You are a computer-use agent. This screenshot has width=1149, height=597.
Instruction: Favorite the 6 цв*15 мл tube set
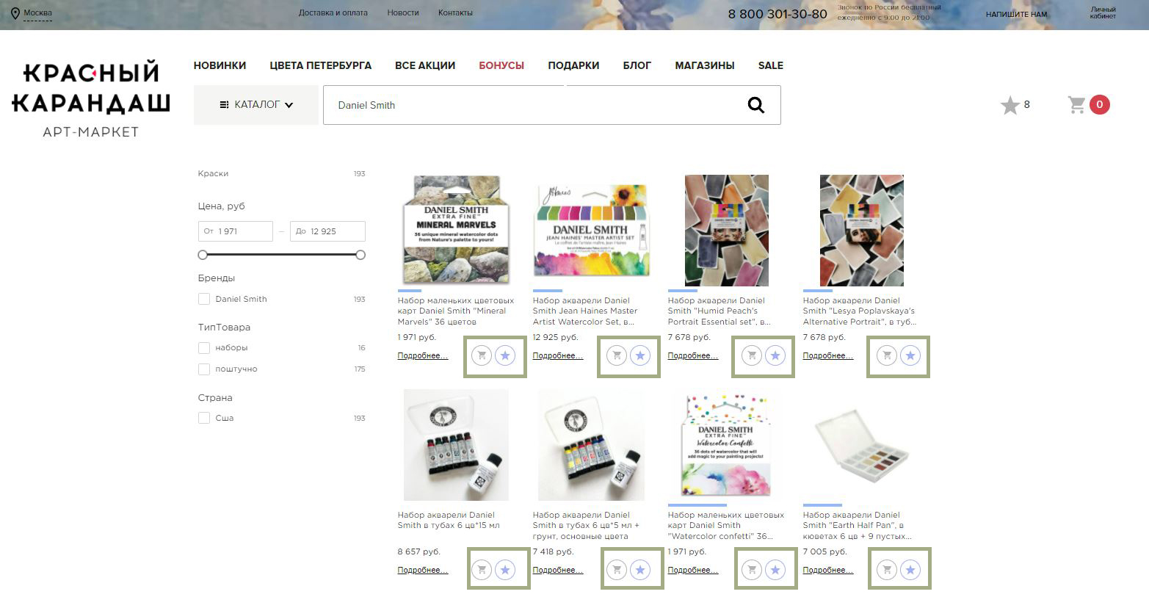505,570
